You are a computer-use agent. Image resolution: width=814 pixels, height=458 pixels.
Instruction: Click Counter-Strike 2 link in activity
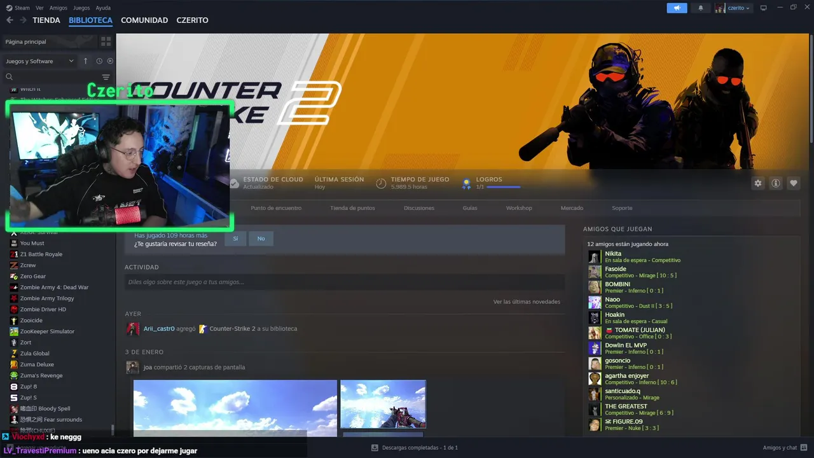(x=232, y=329)
